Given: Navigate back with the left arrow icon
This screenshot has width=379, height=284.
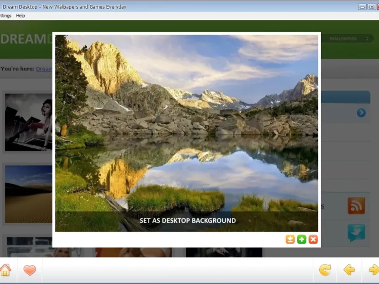Looking at the screenshot, I should (x=349, y=270).
